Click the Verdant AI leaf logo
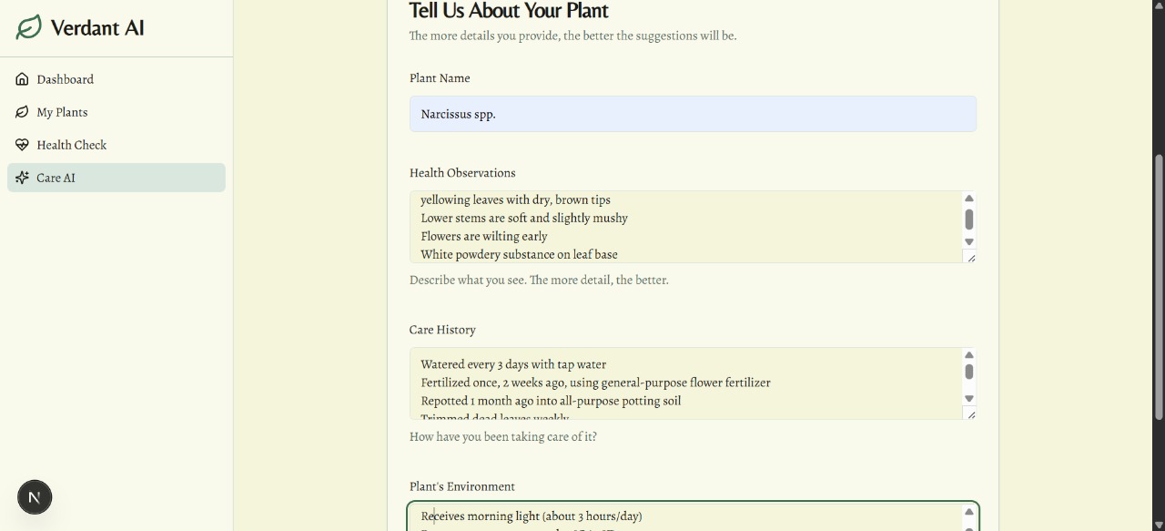1165x531 pixels. pyautogui.click(x=29, y=27)
